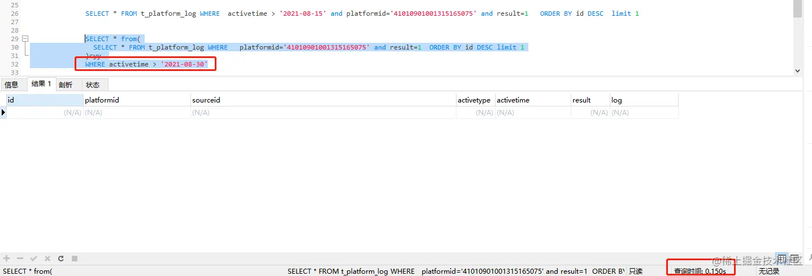Click the discard changes X icon
812x276 pixels.
pyautogui.click(x=47, y=259)
